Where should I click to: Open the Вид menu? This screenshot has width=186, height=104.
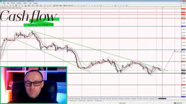tap(8, 3)
